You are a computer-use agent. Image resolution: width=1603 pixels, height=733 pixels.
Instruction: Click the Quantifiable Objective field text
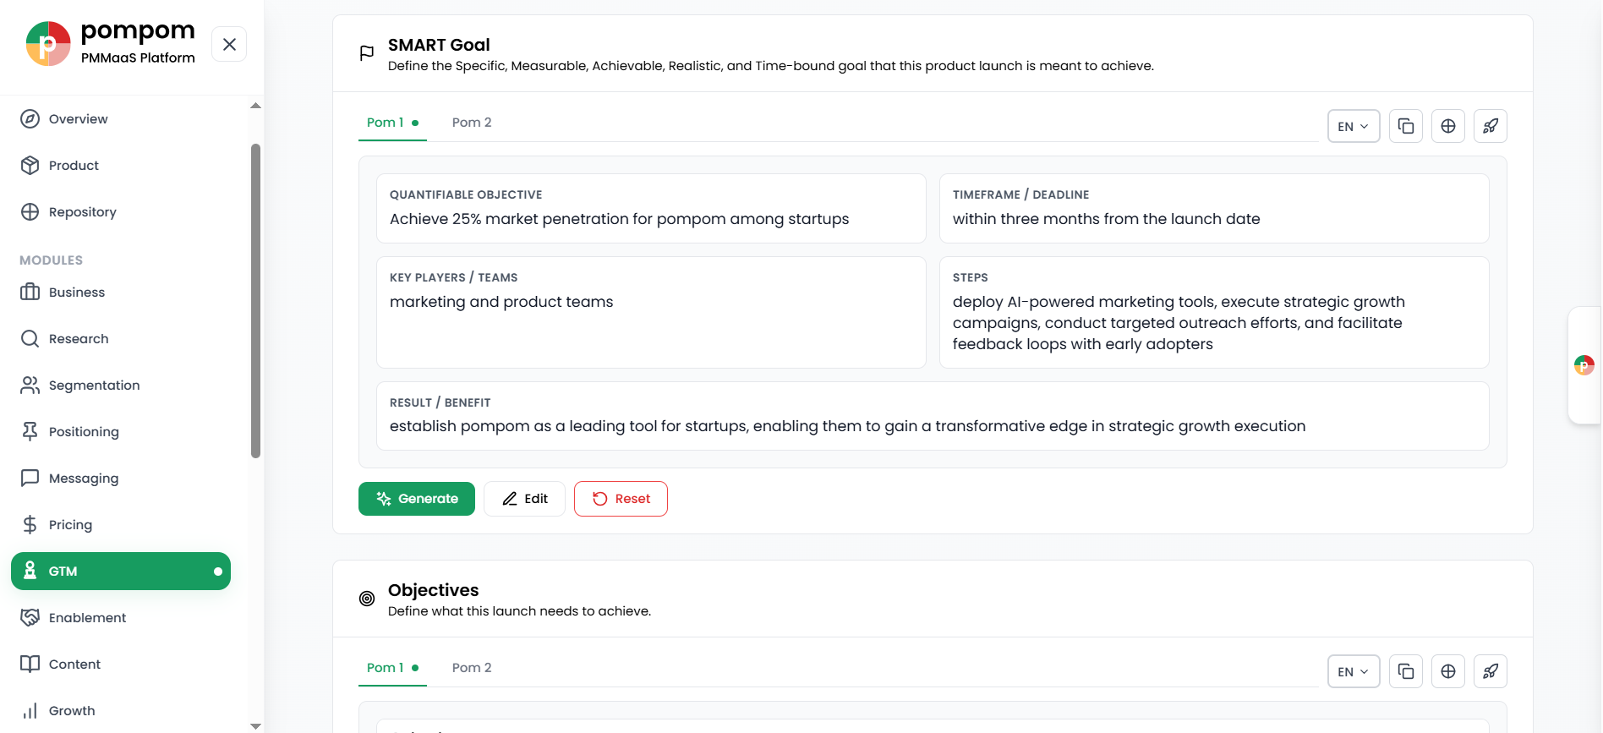click(619, 219)
